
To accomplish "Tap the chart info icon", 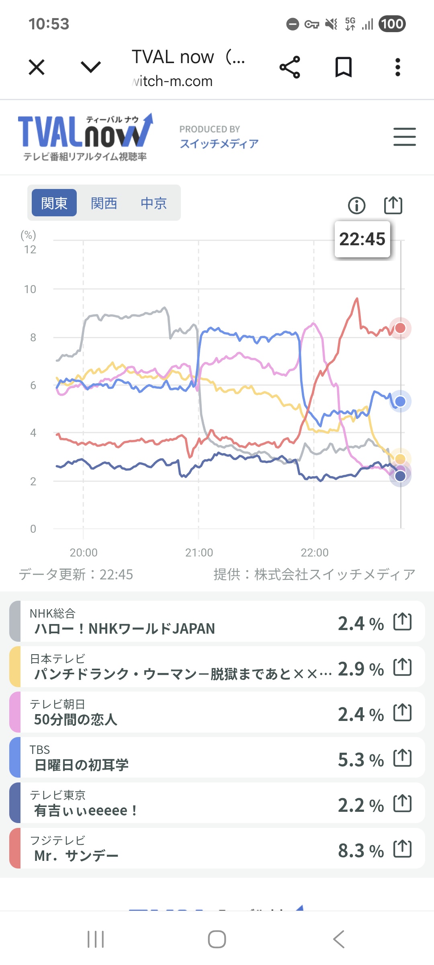I will tap(356, 205).
